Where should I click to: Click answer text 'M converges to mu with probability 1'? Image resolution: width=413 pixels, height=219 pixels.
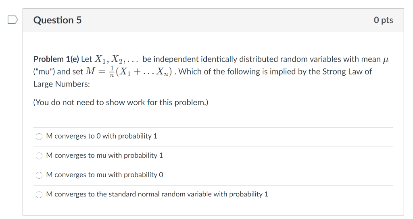pyautogui.click(x=104, y=156)
